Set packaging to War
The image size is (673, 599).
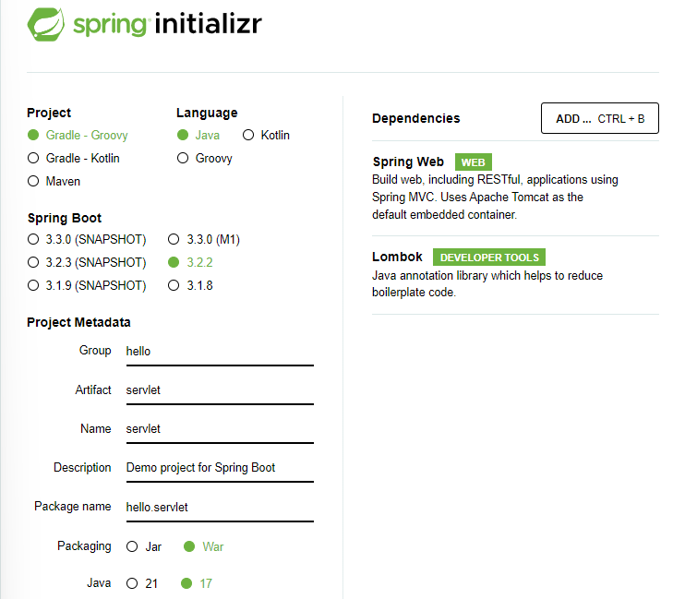point(203,546)
